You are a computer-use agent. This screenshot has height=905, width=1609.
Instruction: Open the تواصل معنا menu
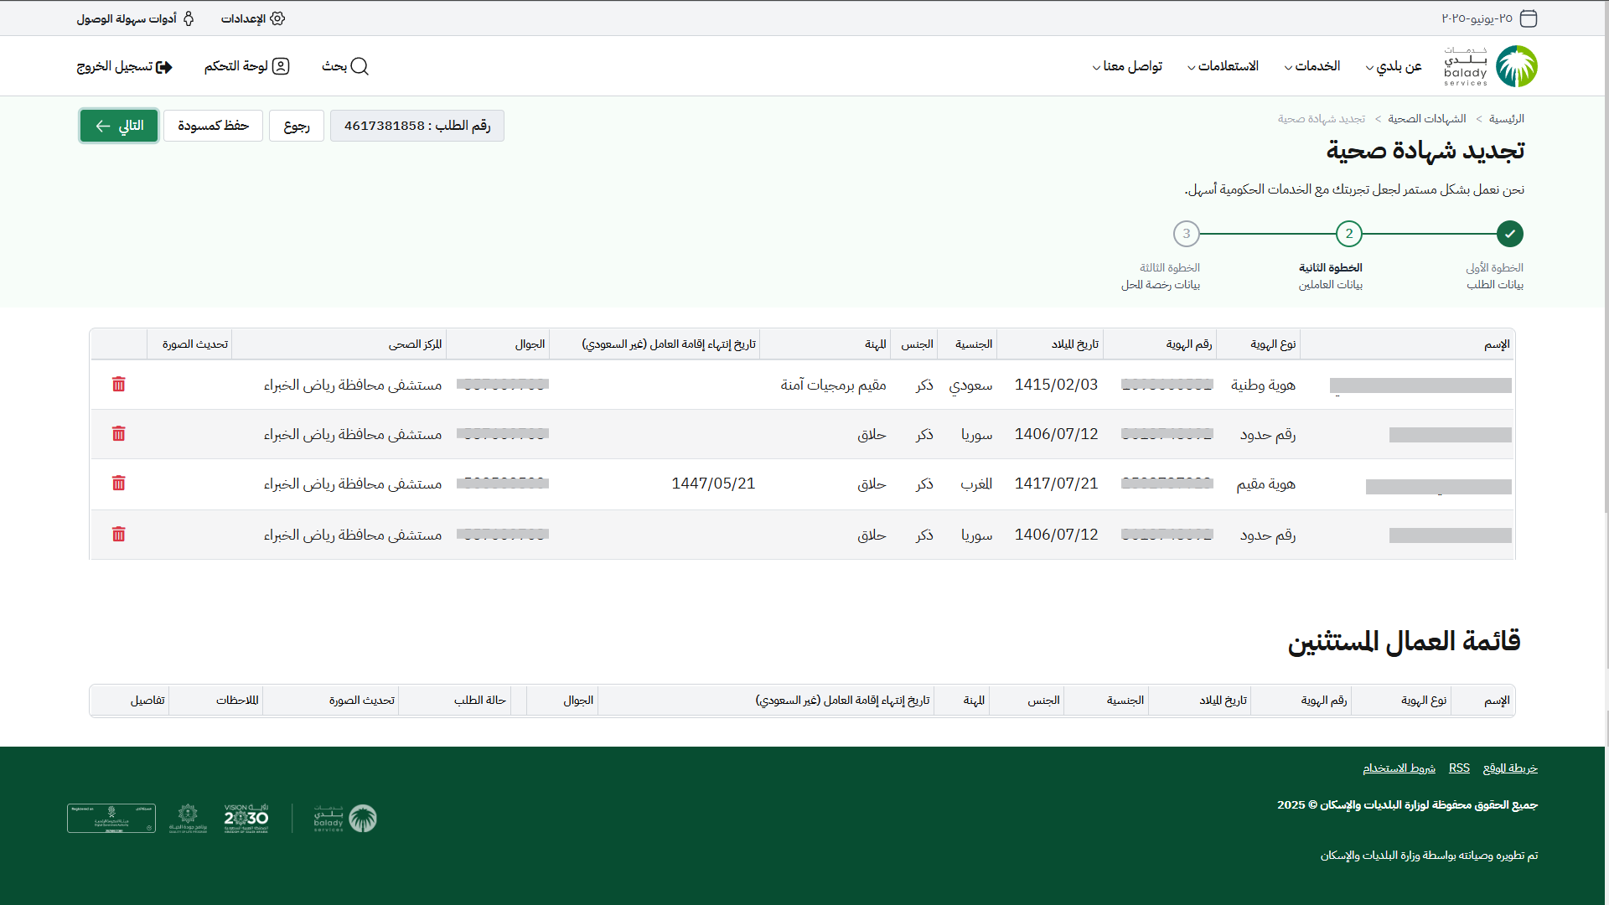click(1127, 66)
